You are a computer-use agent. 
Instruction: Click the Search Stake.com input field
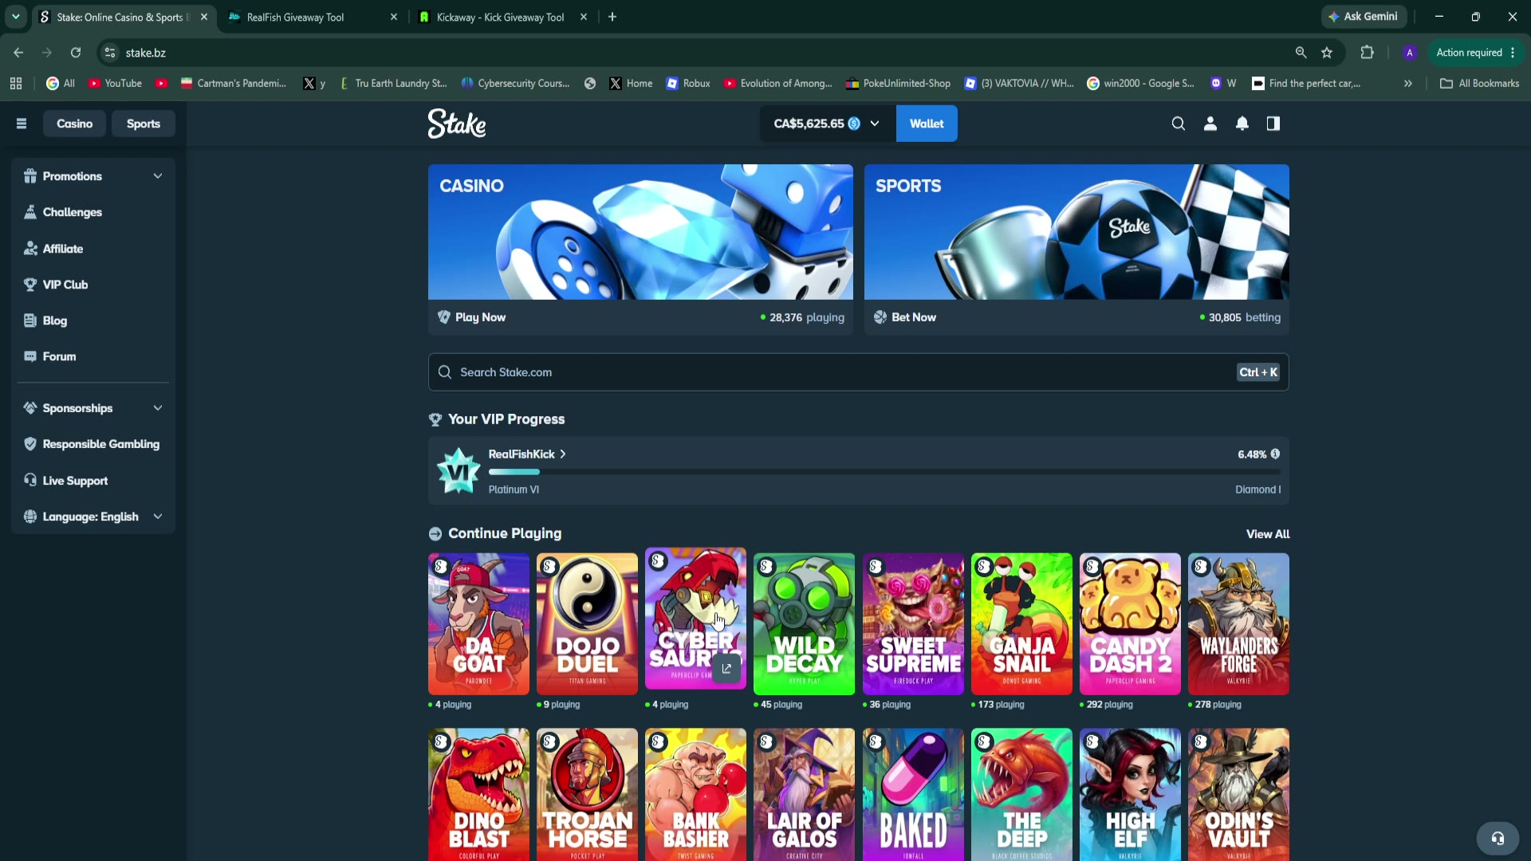(859, 372)
